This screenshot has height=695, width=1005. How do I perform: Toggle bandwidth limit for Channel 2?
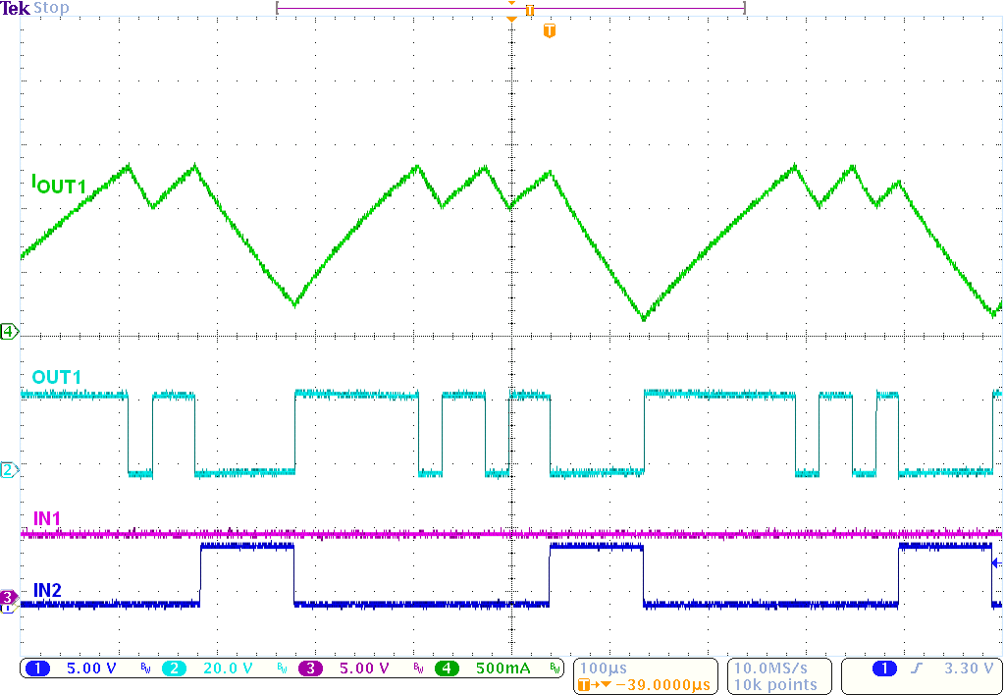click(283, 668)
